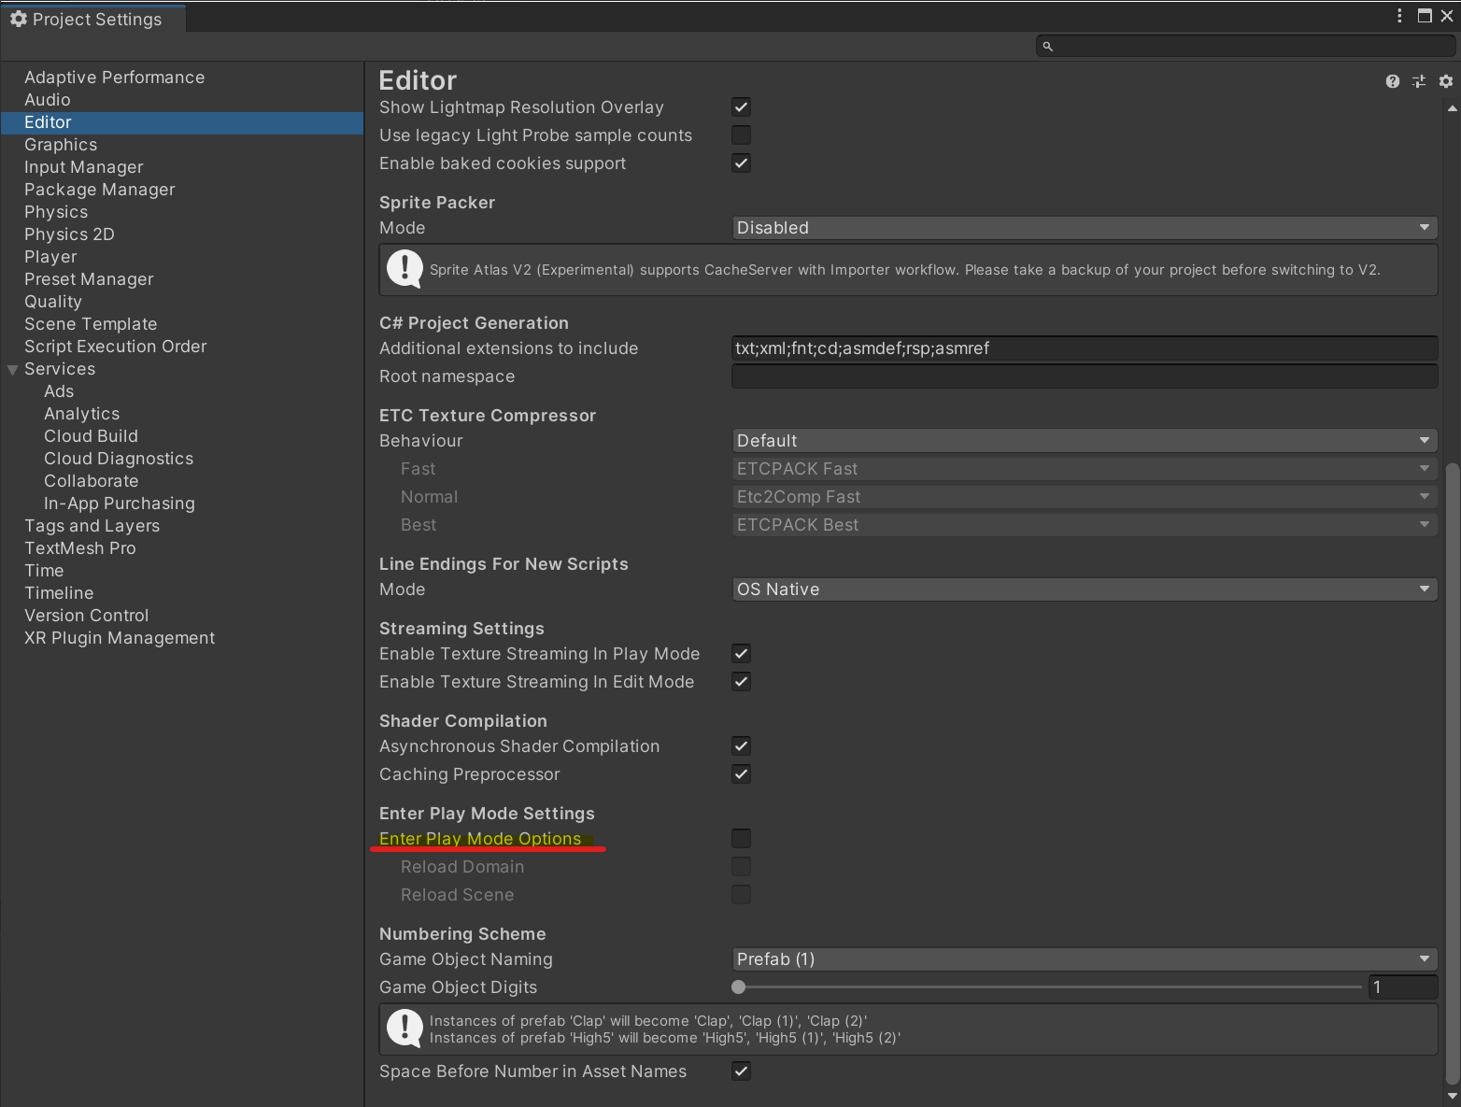Open XR Plugin Management settings
The width and height of the screenshot is (1461, 1107).
click(x=120, y=638)
